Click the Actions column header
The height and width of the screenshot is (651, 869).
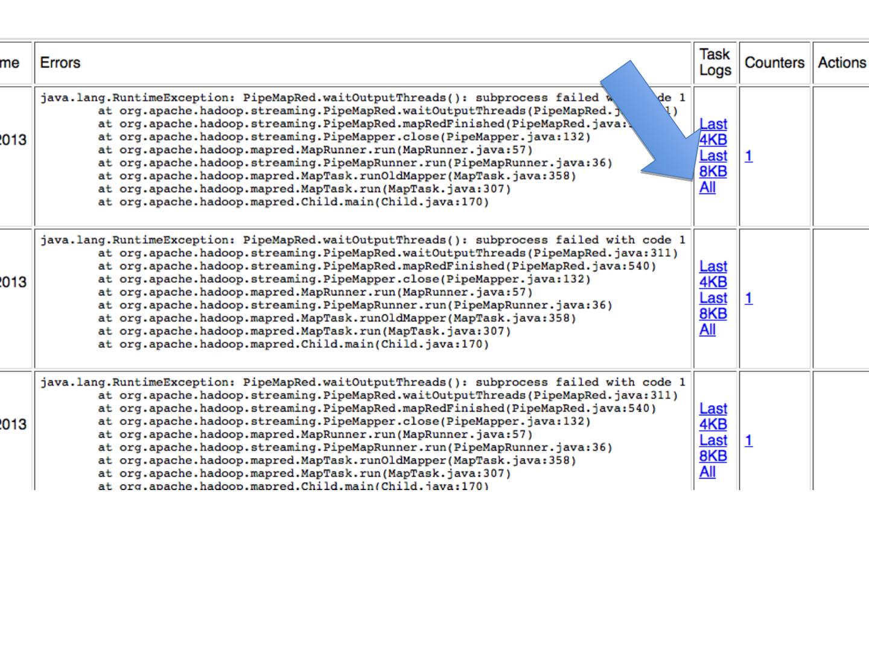(841, 63)
